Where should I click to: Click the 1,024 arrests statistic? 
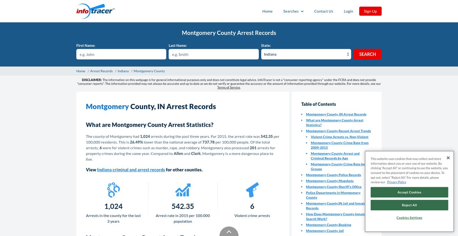click(x=113, y=206)
